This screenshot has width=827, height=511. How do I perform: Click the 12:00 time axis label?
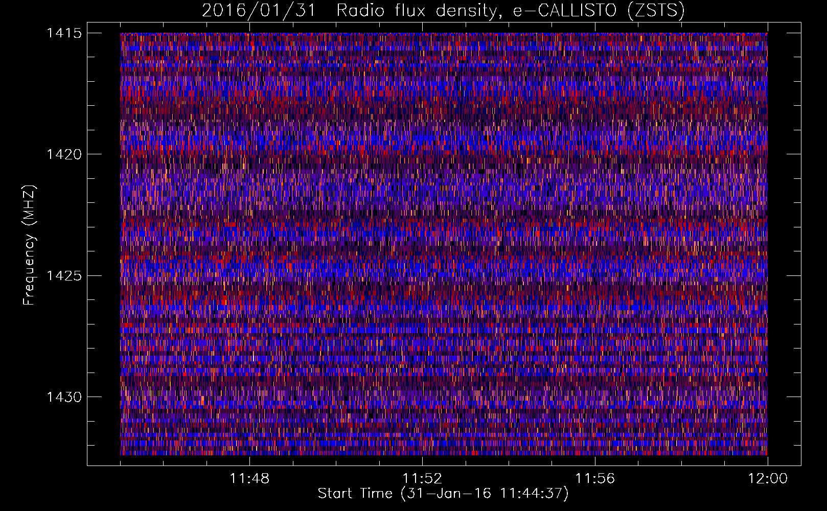tap(768, 479)
